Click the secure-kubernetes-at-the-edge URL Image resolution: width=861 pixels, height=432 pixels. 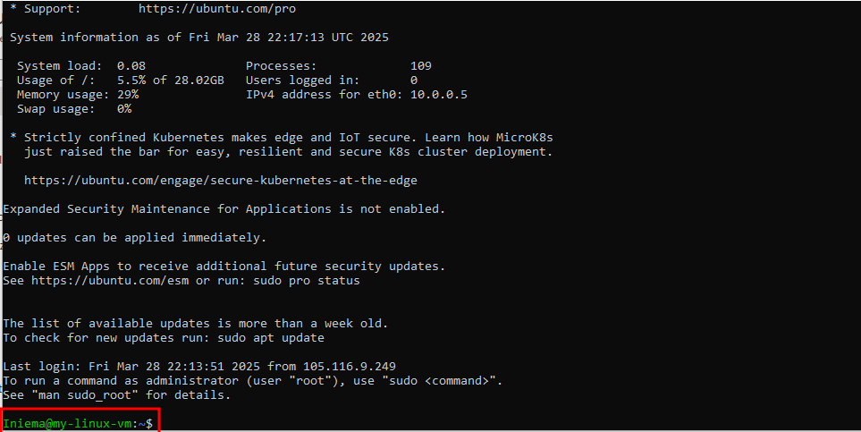pos(220,181)
